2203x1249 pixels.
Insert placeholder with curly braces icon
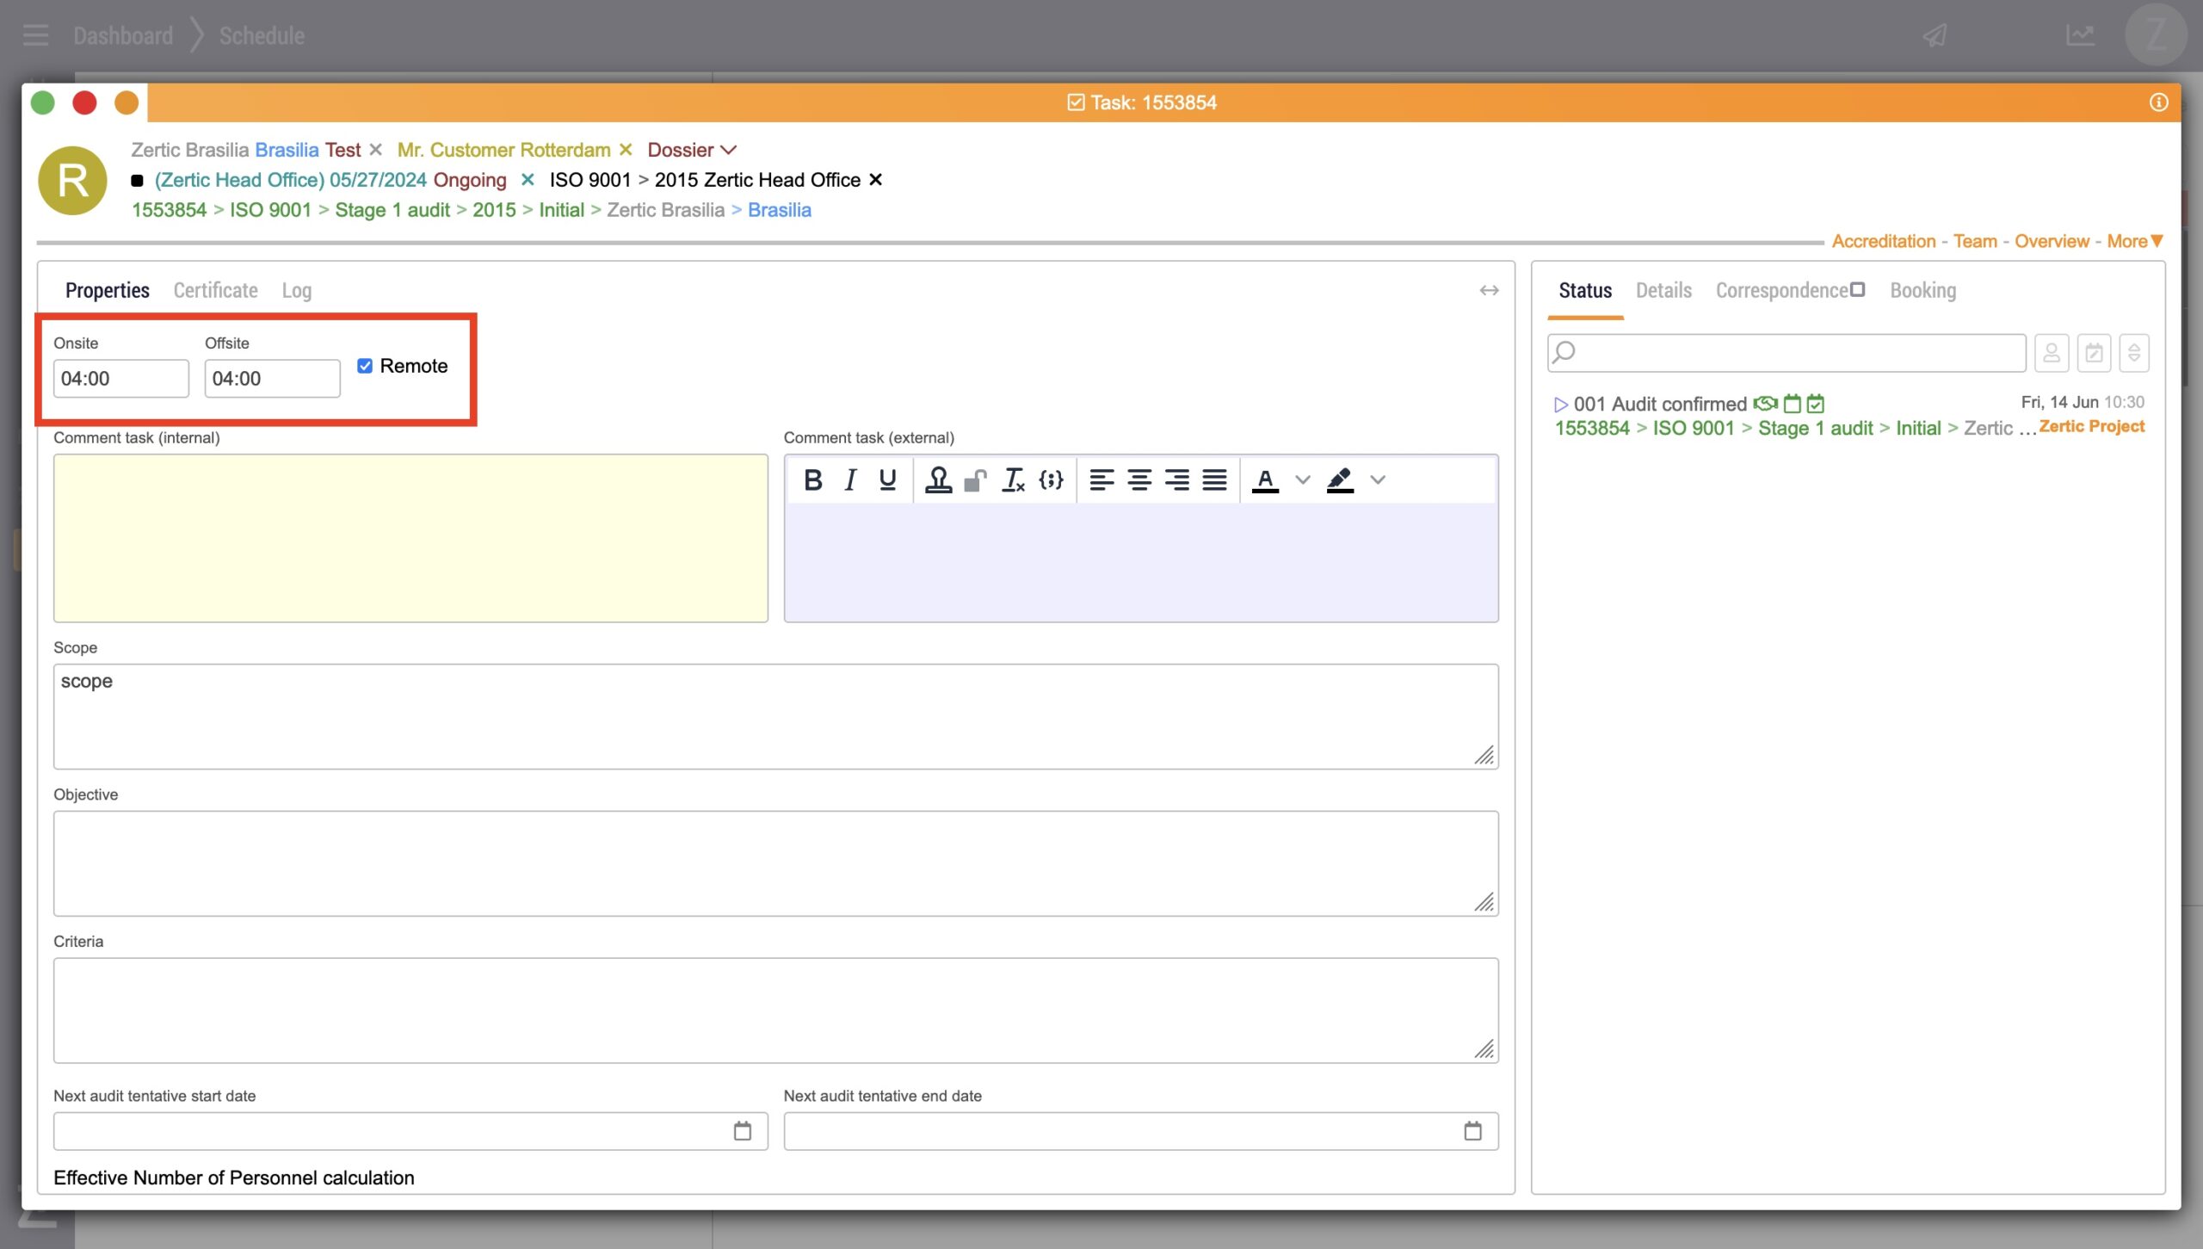pyautogui.click(x=1051, y=479)
